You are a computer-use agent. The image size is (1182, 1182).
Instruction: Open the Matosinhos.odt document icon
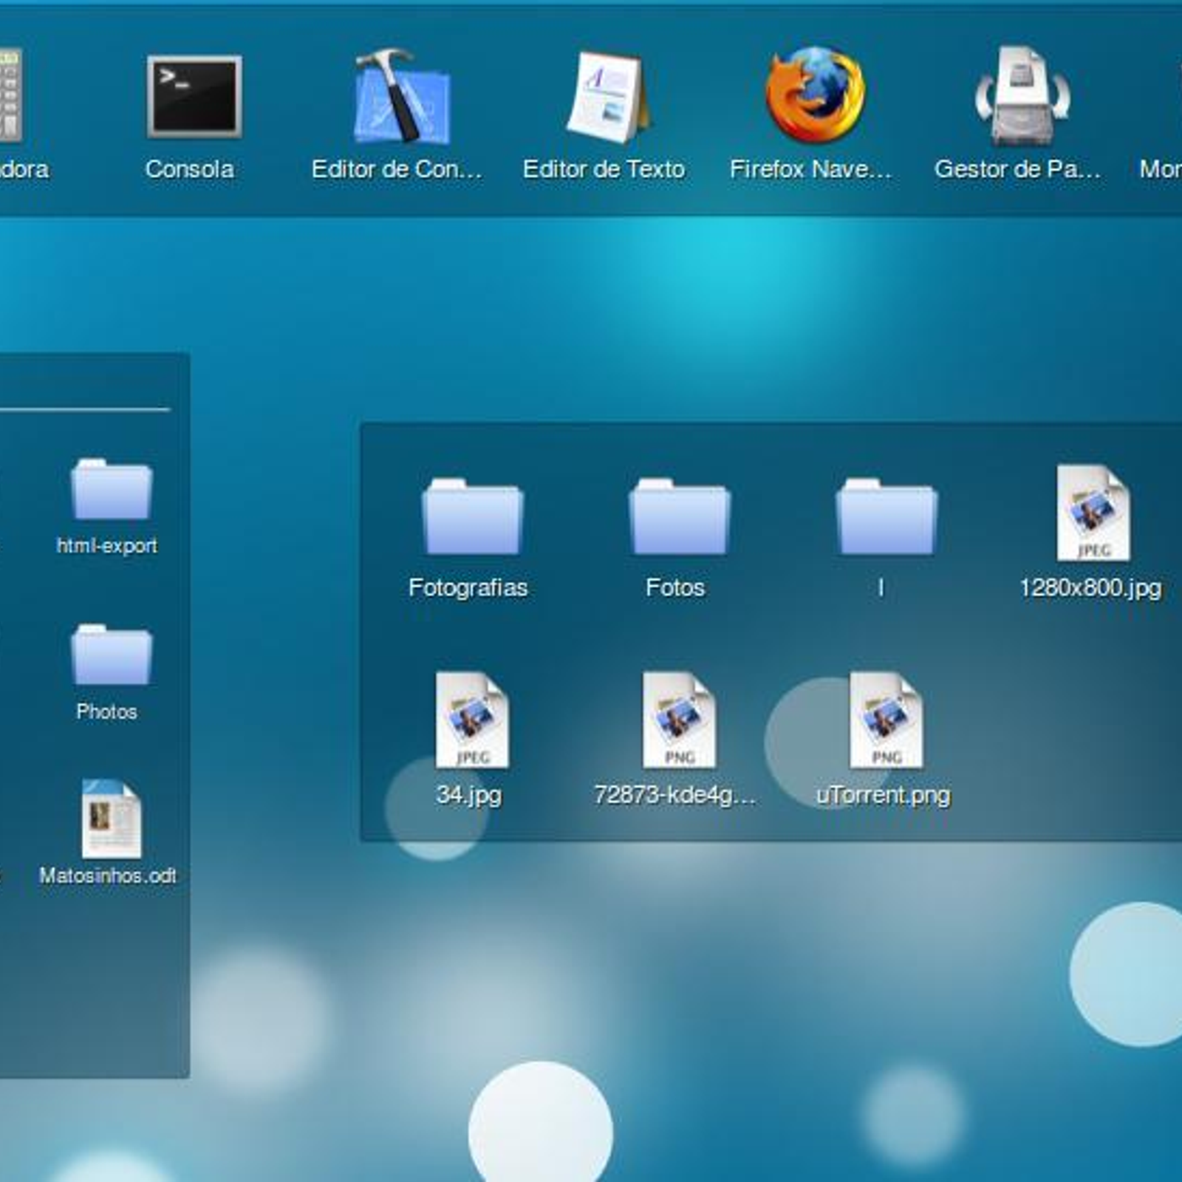tap(111, 819)
